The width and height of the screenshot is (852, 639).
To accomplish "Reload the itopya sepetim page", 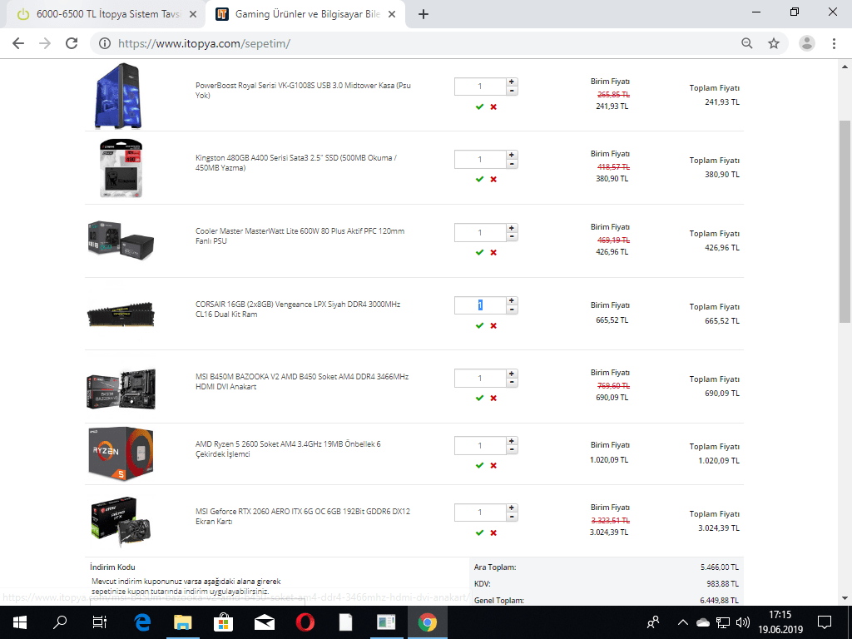I will (72, 43).
